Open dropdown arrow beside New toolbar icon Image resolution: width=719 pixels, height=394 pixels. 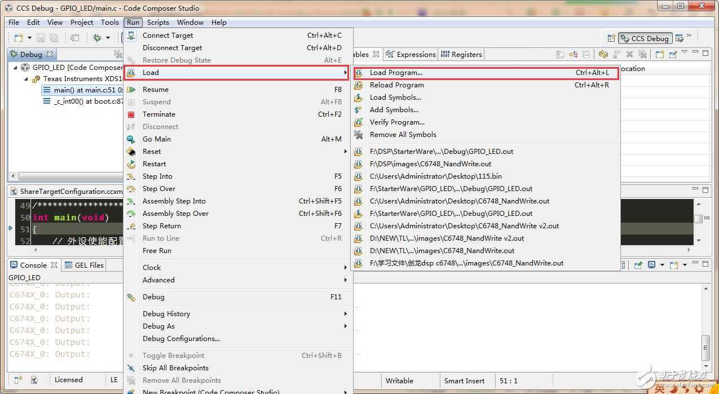tap(28, 38)
